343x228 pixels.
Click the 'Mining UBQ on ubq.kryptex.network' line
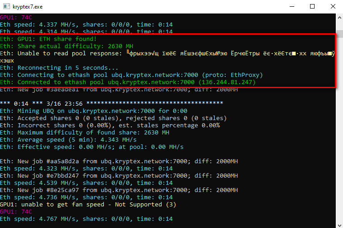point(93,111)
